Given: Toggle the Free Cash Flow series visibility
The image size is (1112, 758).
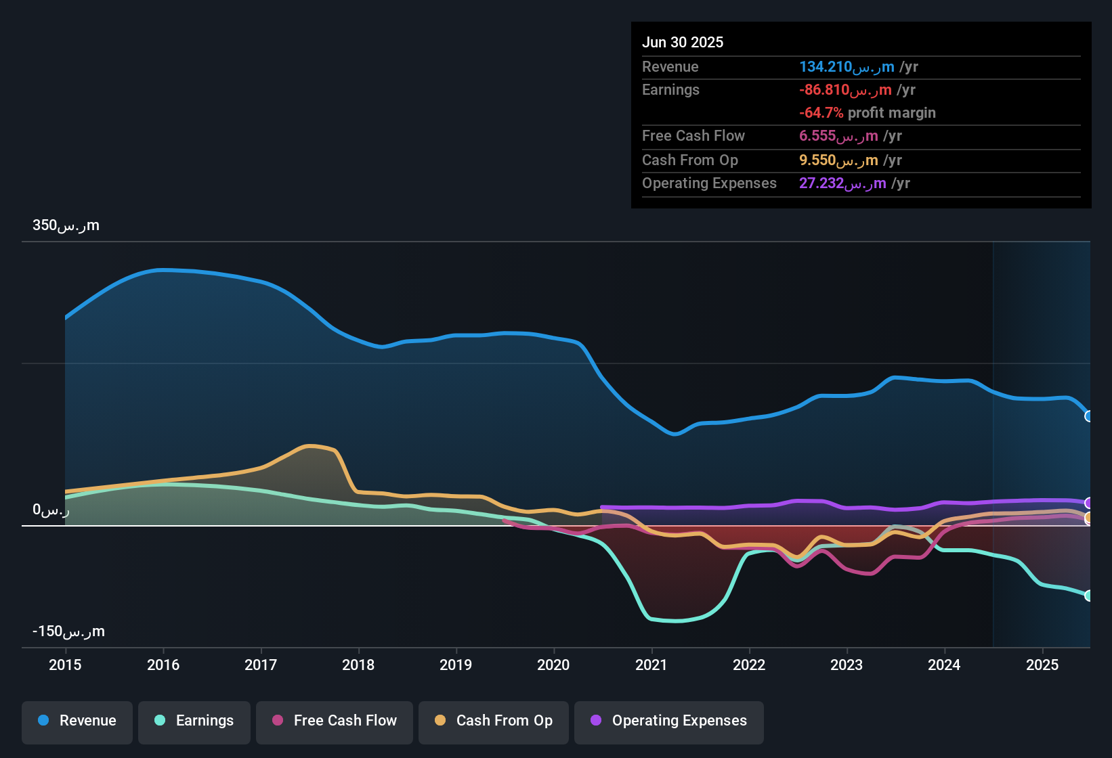Looking at the screenshot, I should pyautogui.click(x=334, y=721).
